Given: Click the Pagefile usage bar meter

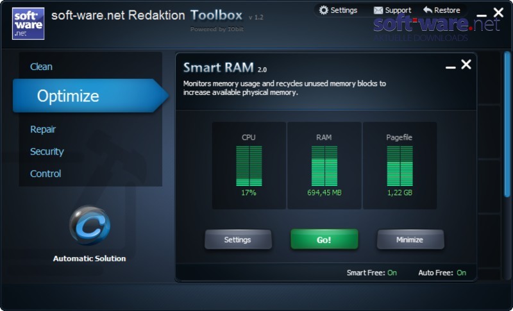Looking at the screenshot, I should [x=399, y=166].
